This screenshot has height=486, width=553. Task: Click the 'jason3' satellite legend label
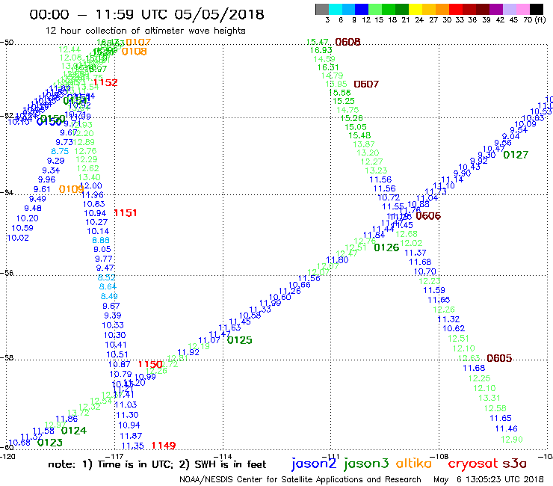366,464
